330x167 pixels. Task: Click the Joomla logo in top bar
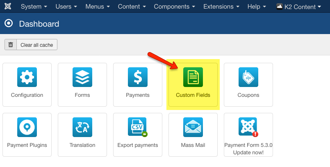pyautogui.click(x=8, y=6)
